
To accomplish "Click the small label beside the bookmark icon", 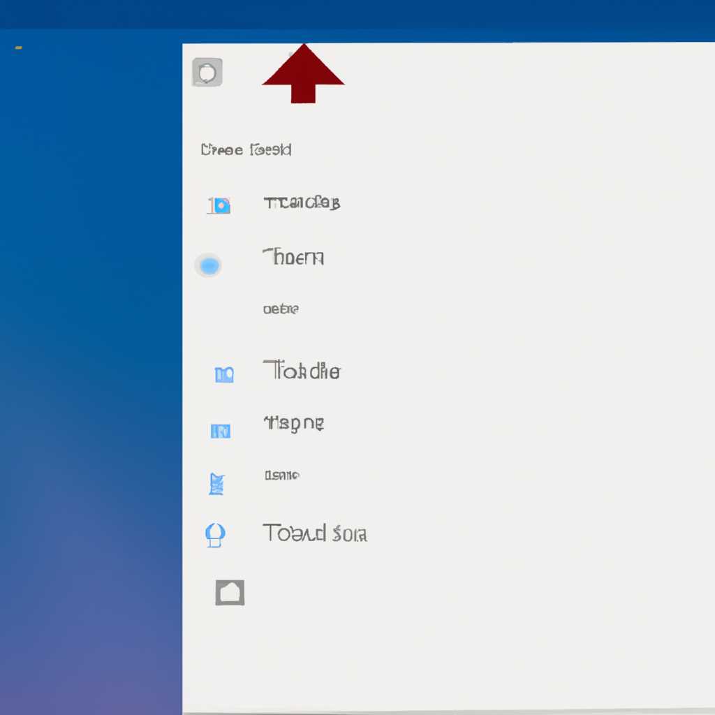I will tap(282, 476).
